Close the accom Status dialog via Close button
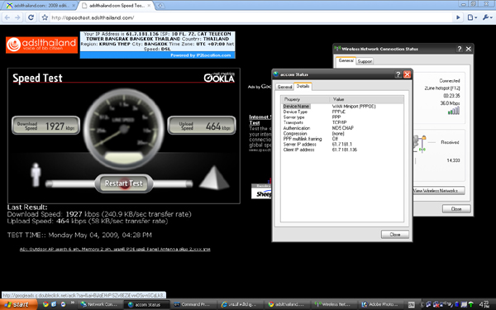The height and width of the screenshot is (310, 496). (x=395, y=235)
